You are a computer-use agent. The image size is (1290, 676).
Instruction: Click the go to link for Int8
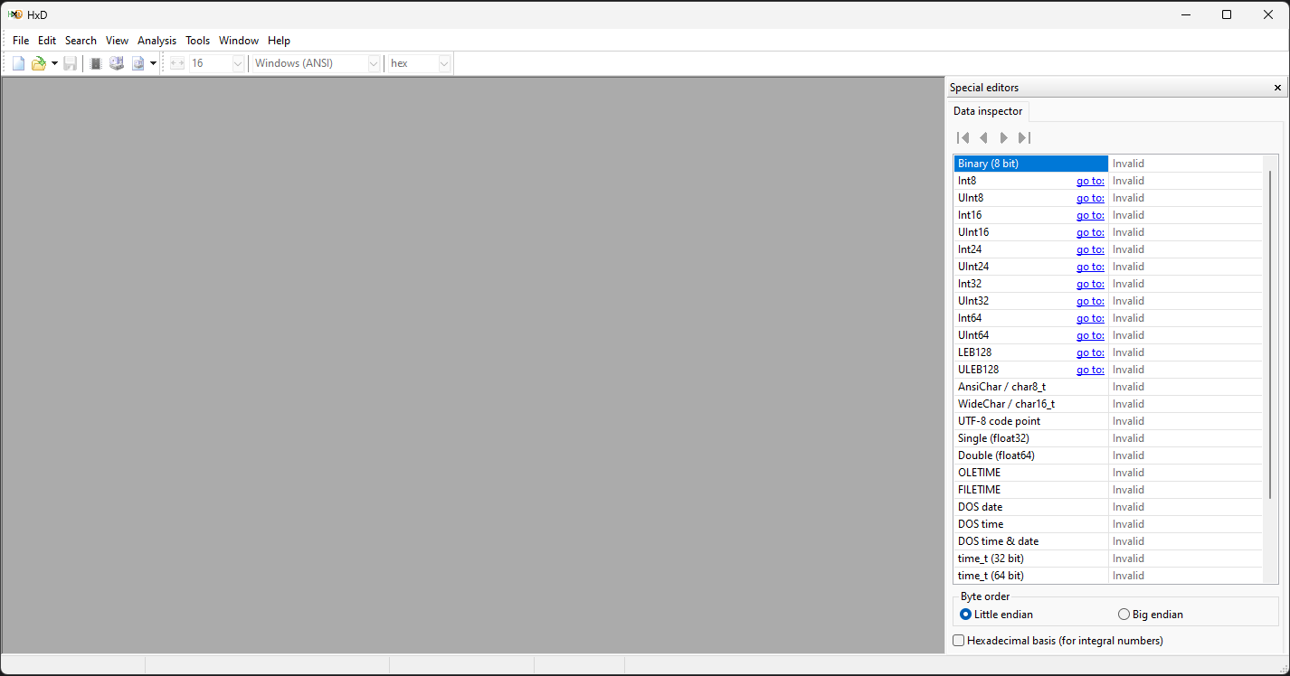(x=1090, y=181)
